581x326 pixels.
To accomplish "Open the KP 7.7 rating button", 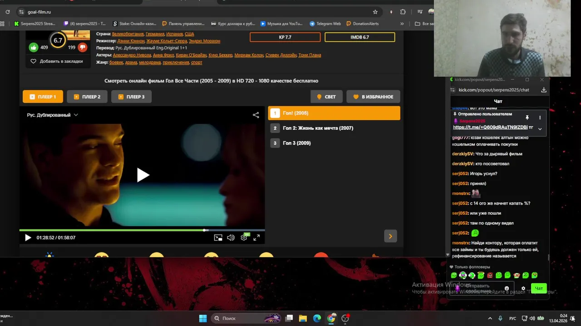I will [285, 37].
